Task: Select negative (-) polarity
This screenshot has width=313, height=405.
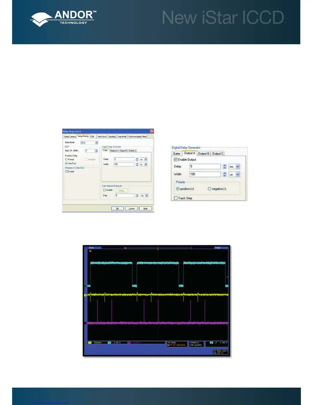Action: pos(209,189)
